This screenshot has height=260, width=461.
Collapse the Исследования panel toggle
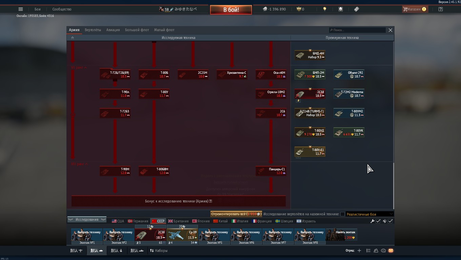[x=87, y=219]
